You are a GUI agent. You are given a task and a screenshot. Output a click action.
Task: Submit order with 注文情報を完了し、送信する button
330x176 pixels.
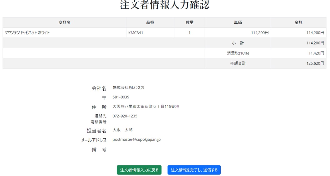[x=194, y=170]
